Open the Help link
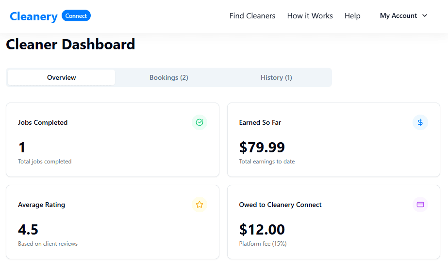The image size is (448, 265). 352,16
